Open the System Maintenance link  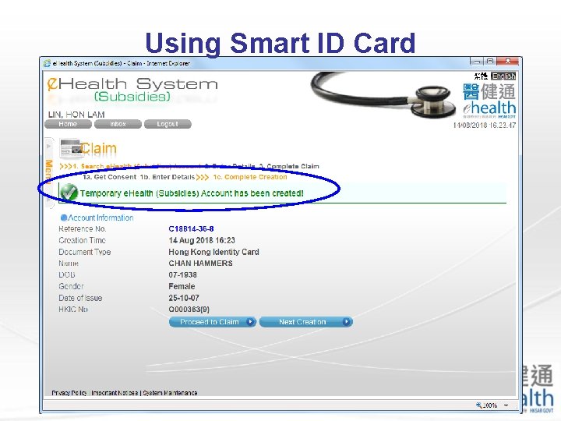click(x=171, y=393)
